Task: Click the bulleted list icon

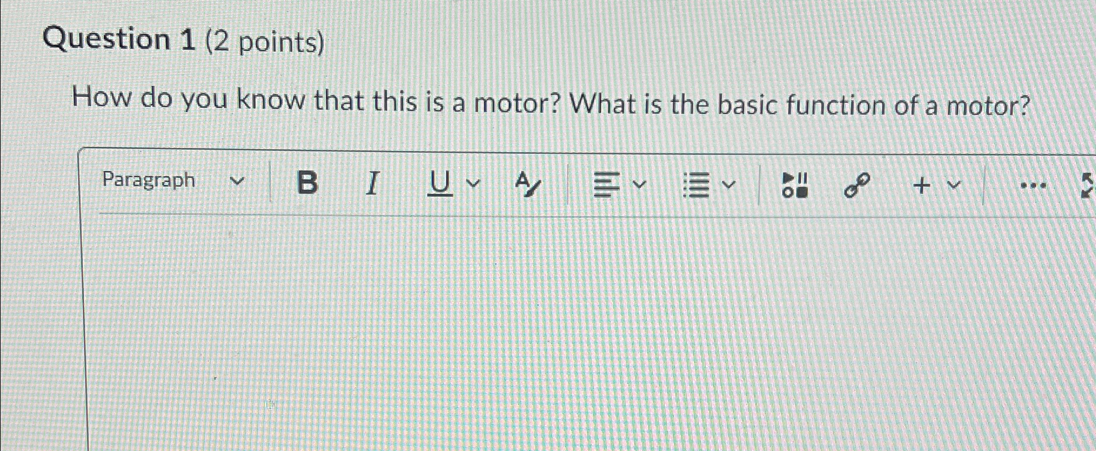Action: [696, 186]
